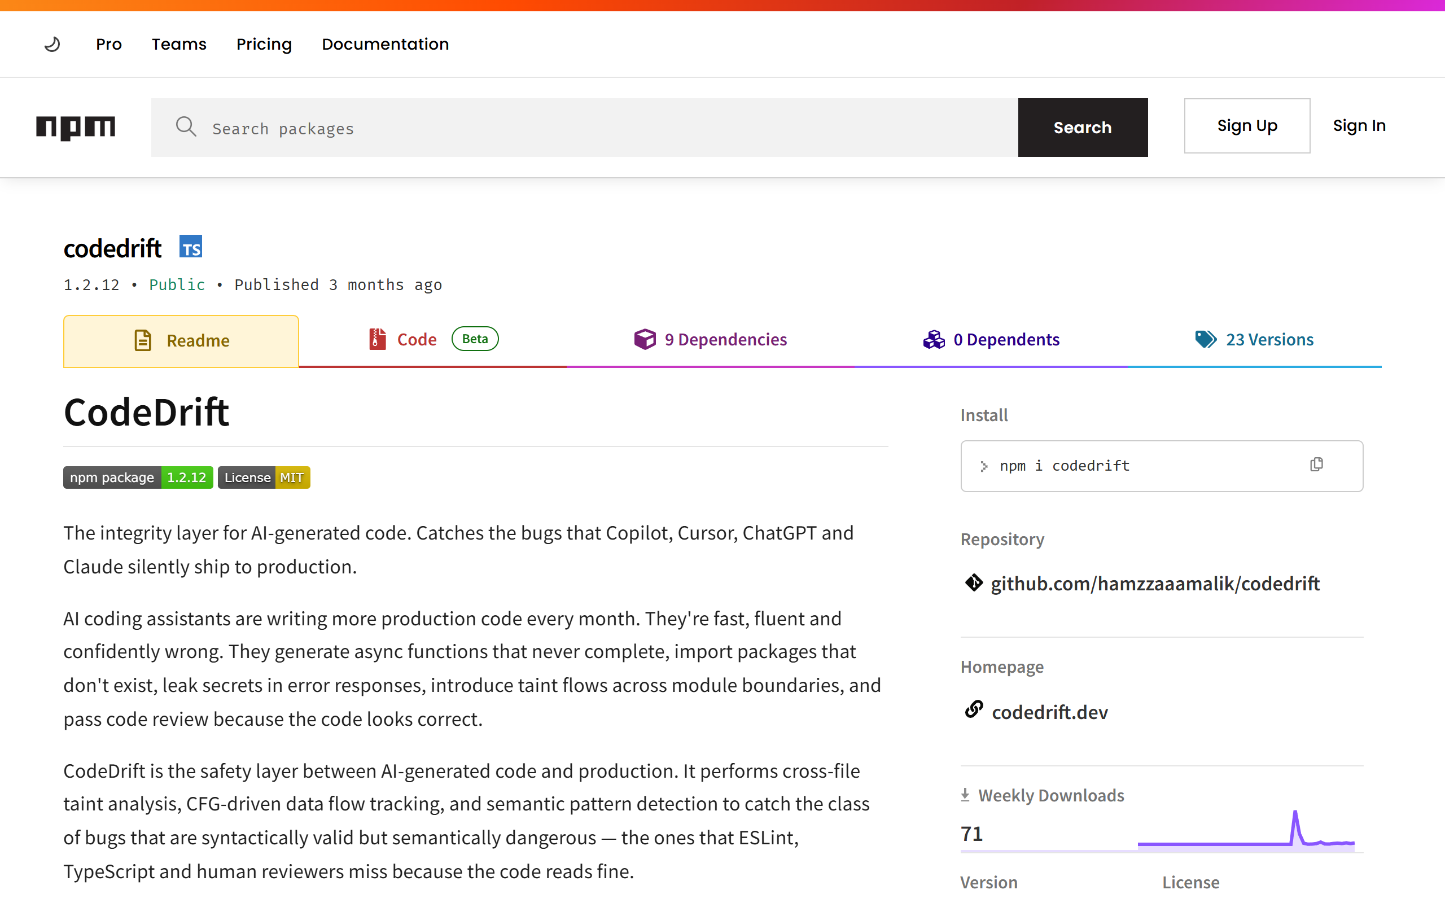Viewport: 1445px width, 903px height.
Task: Click the codedrift package title
Action: pos(112,248)
